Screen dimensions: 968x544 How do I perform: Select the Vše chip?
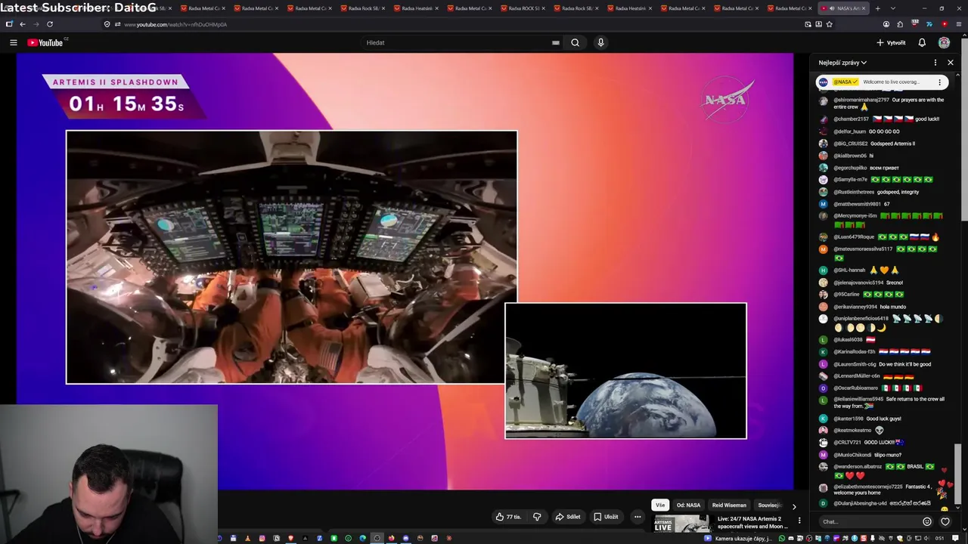pyautogui.click(x=660, y=505)
